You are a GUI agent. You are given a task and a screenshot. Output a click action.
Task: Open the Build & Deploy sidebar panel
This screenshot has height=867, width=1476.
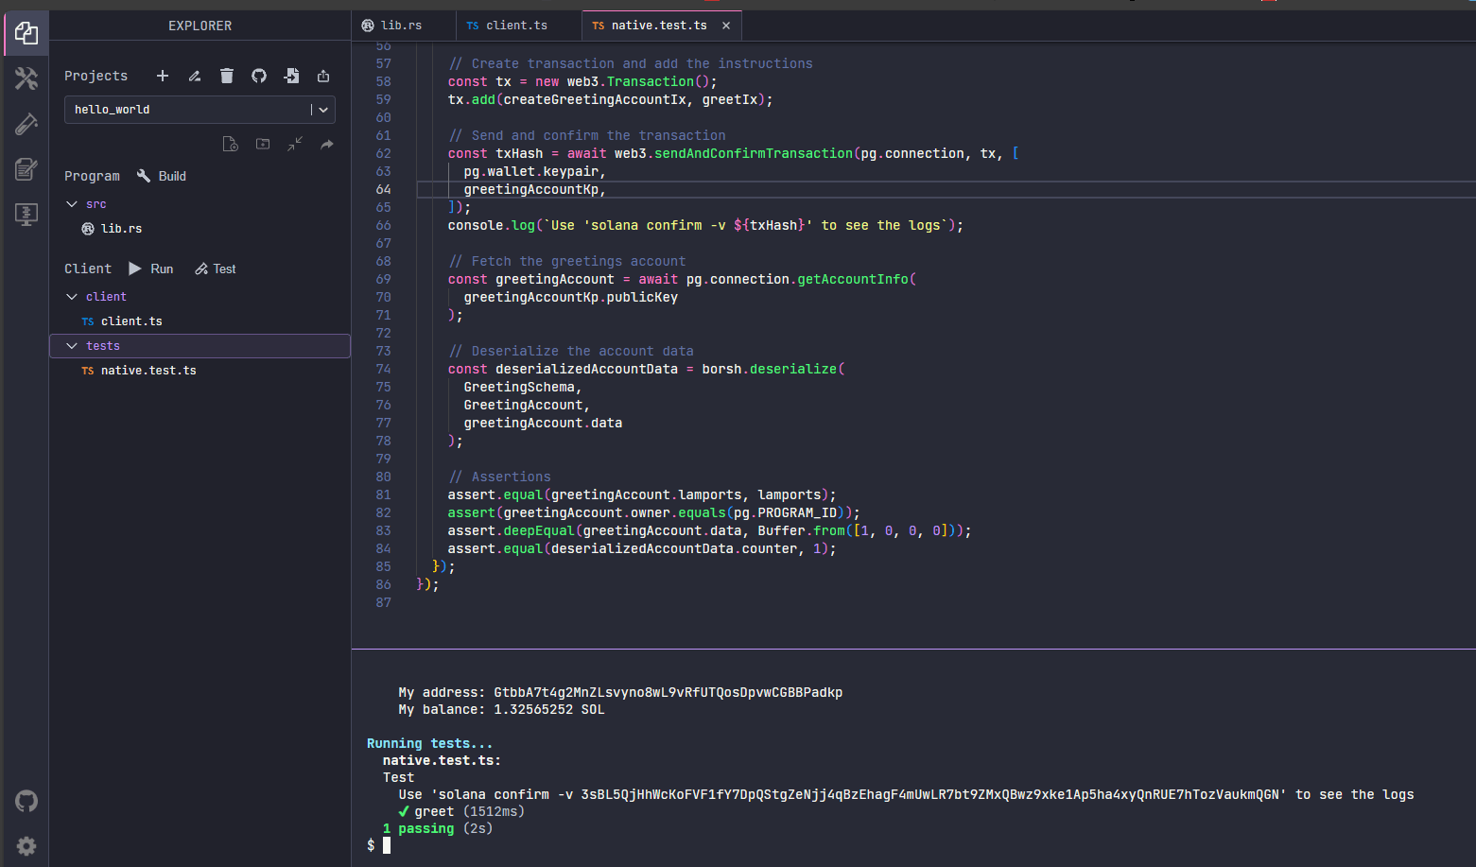point(26,78)
